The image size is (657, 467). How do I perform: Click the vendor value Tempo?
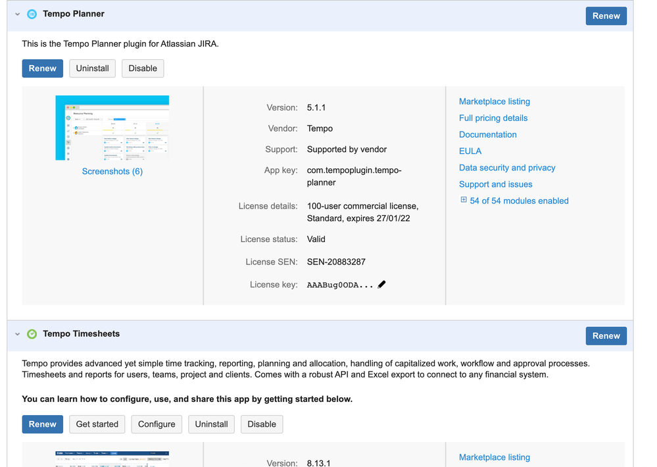tap(320, 129)
